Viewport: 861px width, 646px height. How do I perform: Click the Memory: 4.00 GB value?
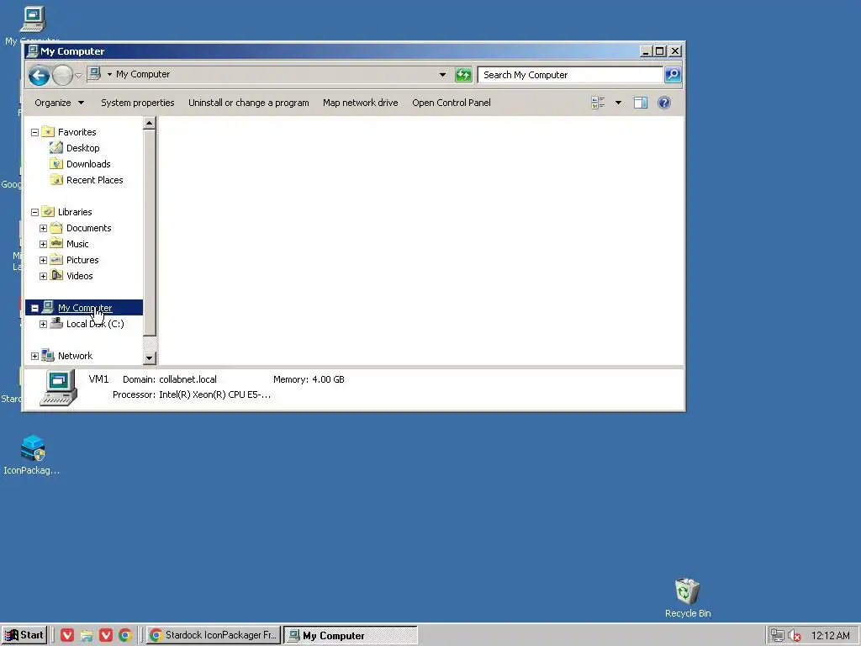(x=328, y=379)
